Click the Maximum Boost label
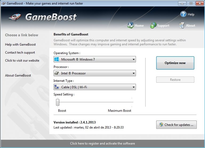Screen dimensions: 205x148 point(119,111)
